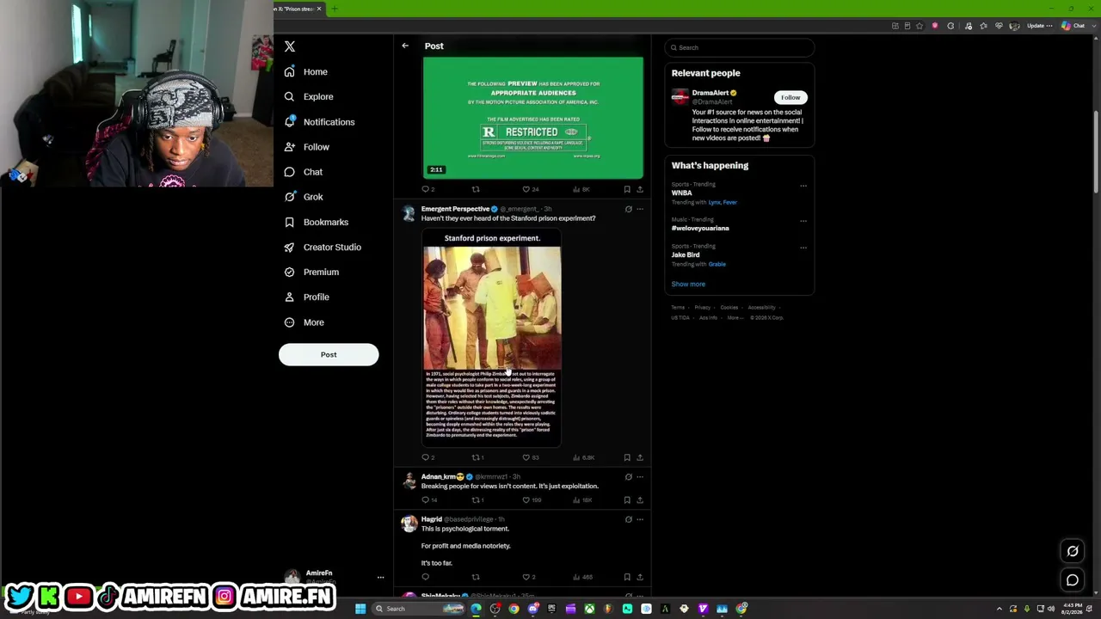Open Emergent Perspective's profile name

[x=455, y=209]
